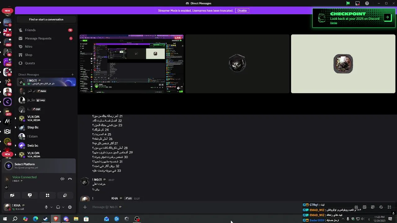Open Windows taskbar search

(x=15, y=219)
